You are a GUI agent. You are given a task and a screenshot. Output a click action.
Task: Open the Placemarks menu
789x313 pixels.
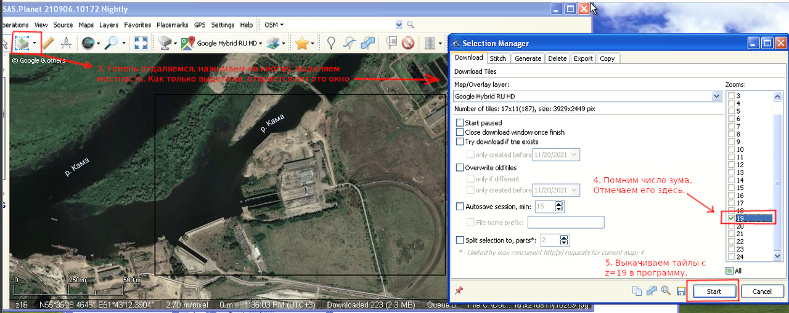pyautogui.click(x=172, y=25)
